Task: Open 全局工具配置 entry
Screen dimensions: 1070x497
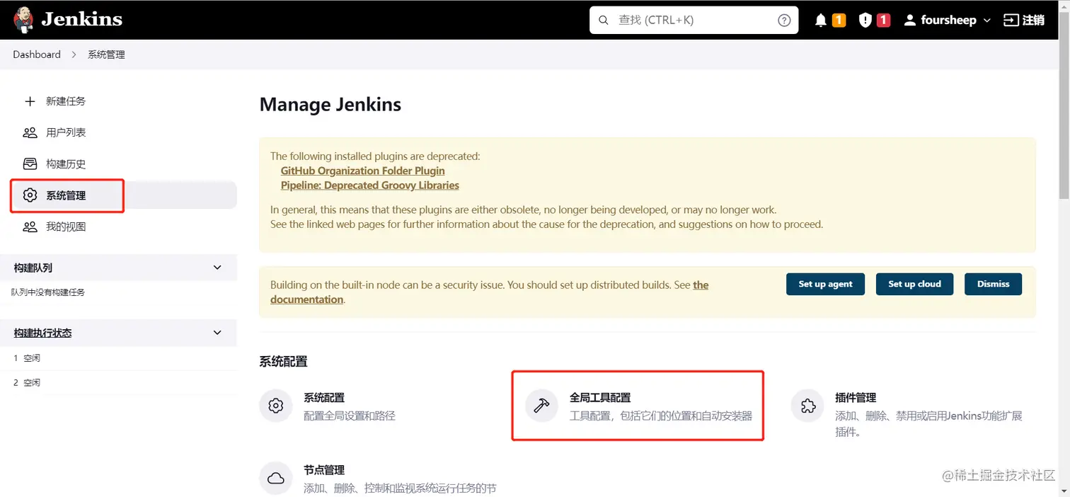Action: pyautogui.click(x=638, y=406)
